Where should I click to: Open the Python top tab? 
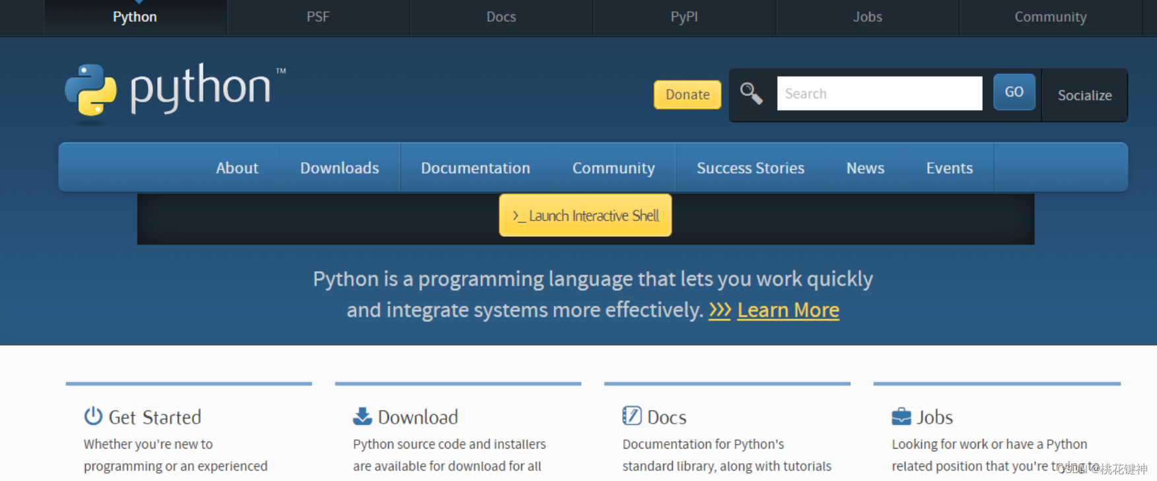click(x=135, y=17)
